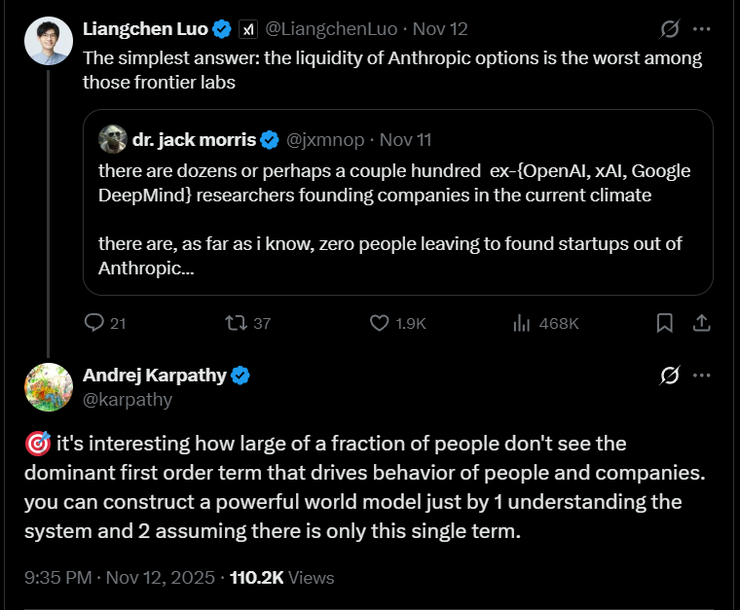Bookmark Liangchen Luo's post

click(x=664, y=323)
